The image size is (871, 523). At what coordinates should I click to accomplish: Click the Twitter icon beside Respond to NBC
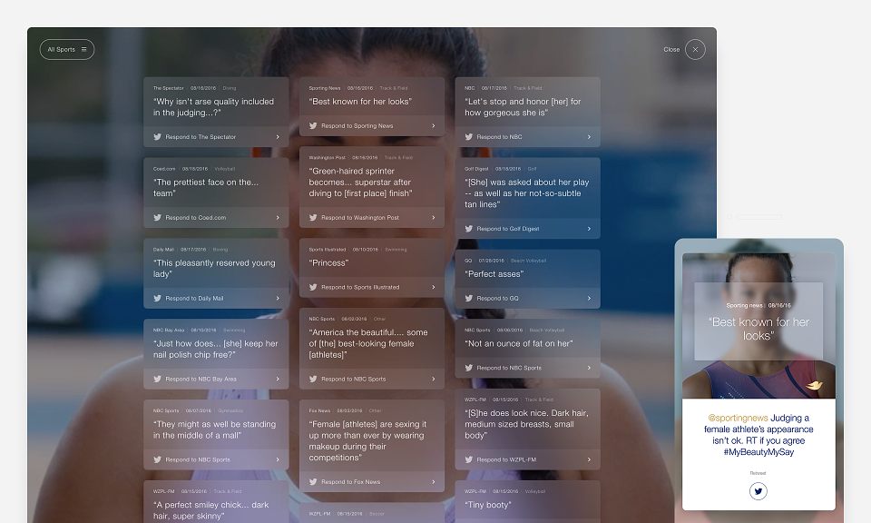click(468, 137)
